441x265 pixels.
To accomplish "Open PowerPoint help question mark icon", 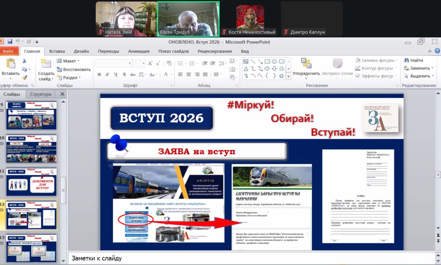I will (437, 51).
